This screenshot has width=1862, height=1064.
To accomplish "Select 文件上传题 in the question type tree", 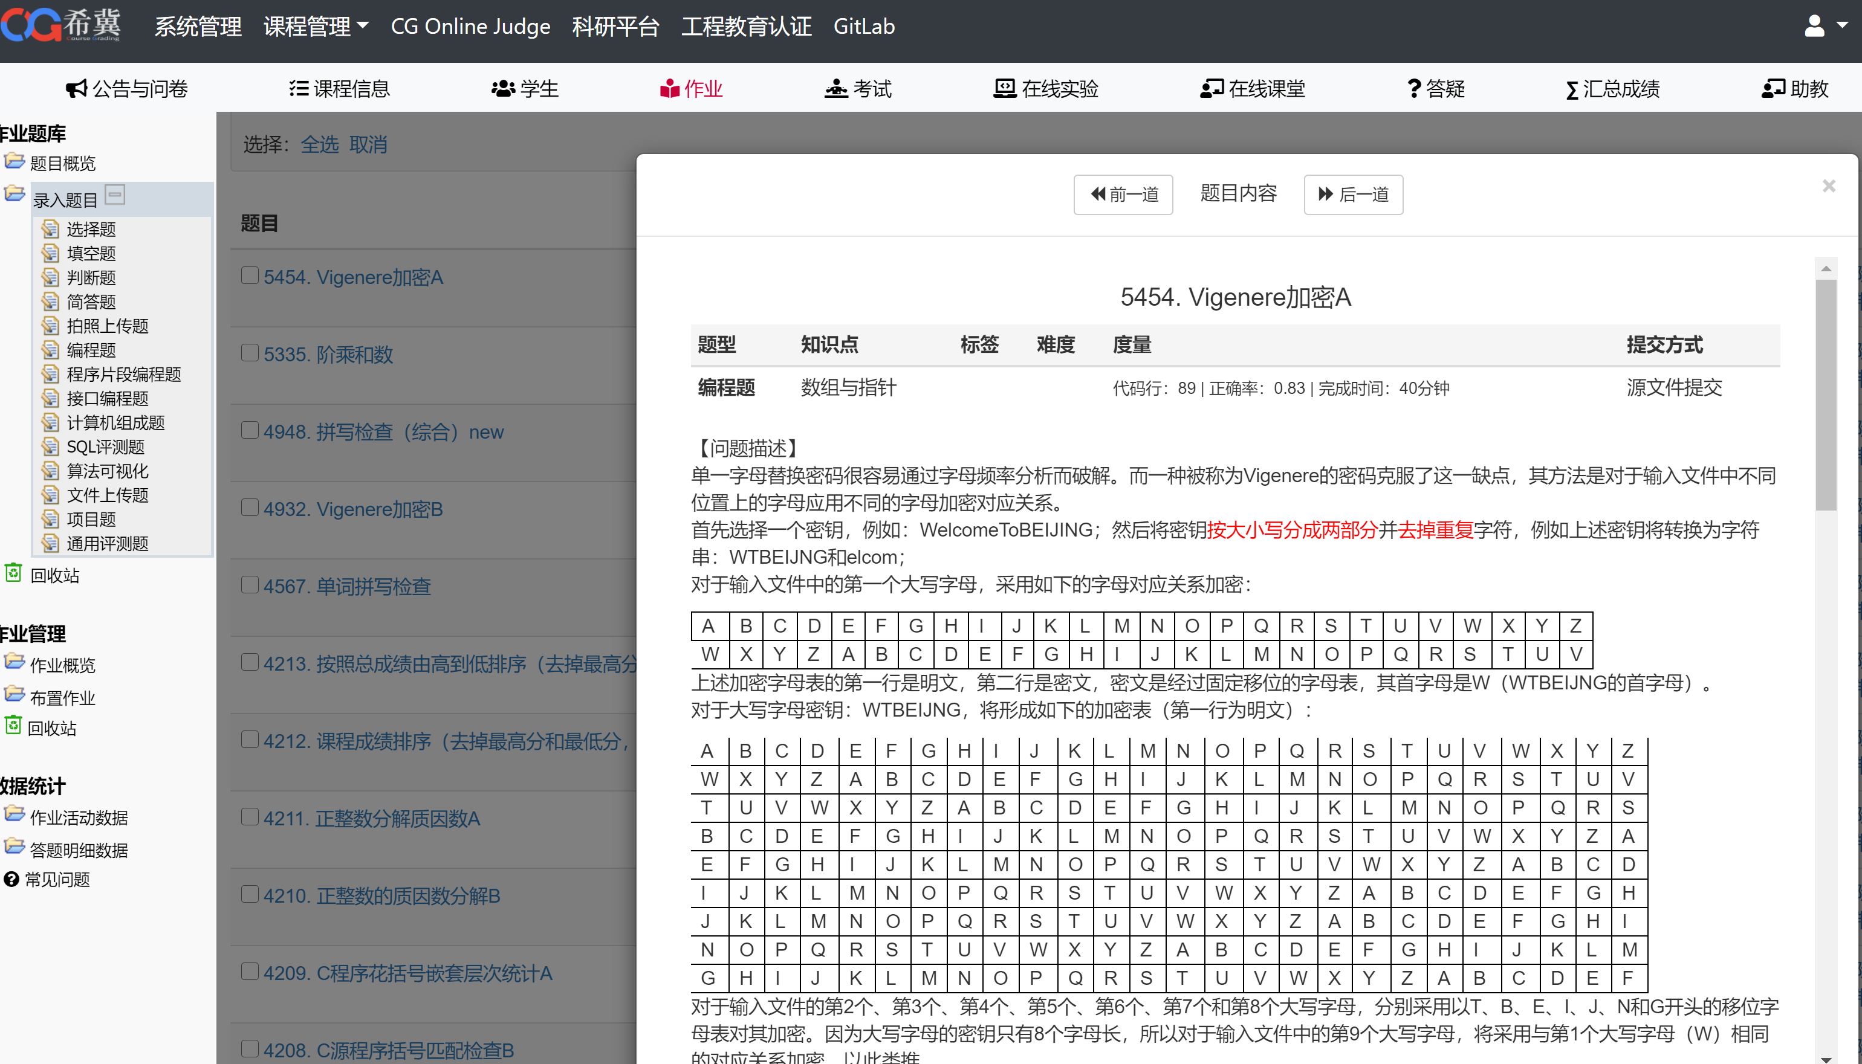I will [108, 495].
